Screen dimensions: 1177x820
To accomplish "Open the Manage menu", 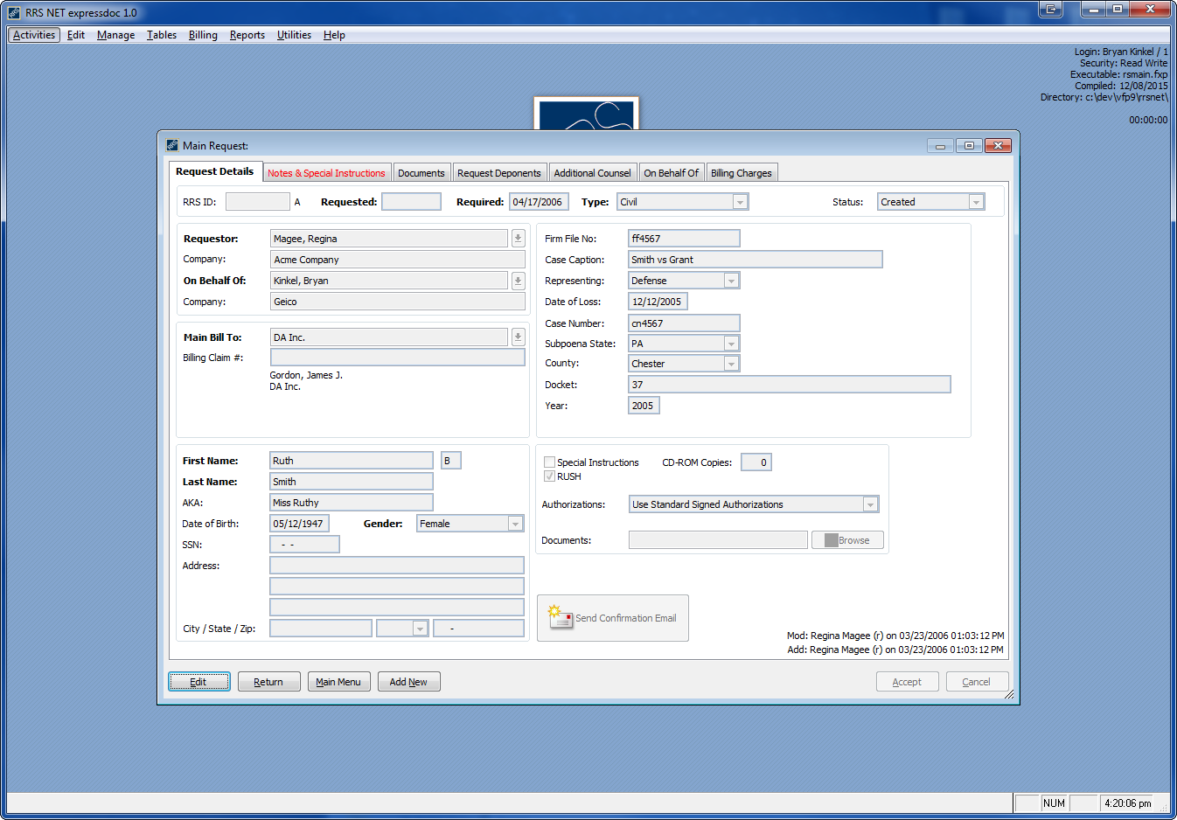I will (115, 35).
